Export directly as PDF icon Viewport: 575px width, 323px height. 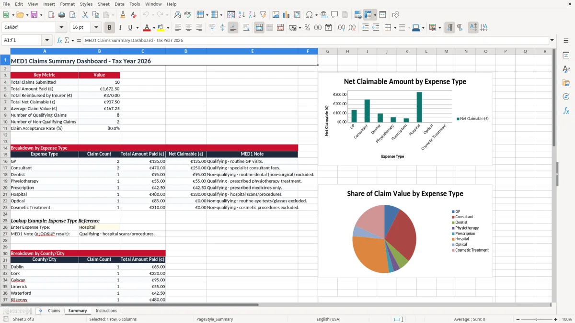51,15
